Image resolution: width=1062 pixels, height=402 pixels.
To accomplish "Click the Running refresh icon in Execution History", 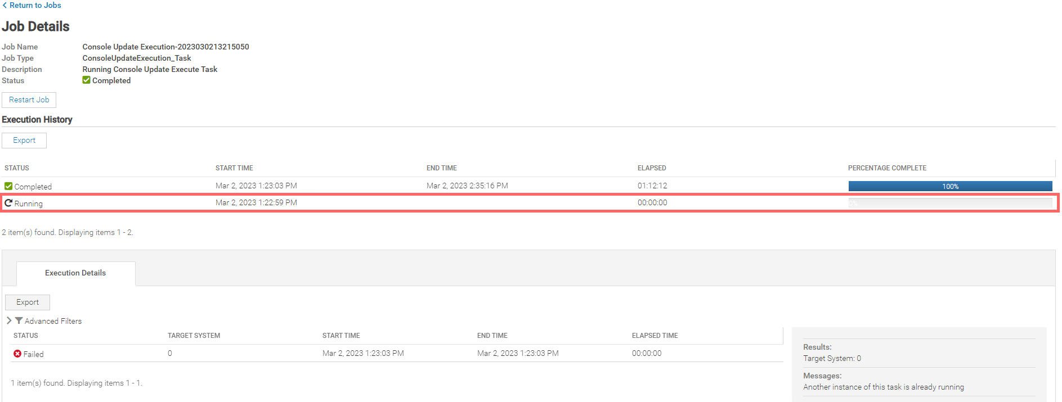I will coord(8,203).
